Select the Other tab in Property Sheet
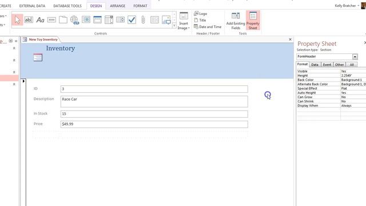Screen dimensions: 366x206 (339, 65)
